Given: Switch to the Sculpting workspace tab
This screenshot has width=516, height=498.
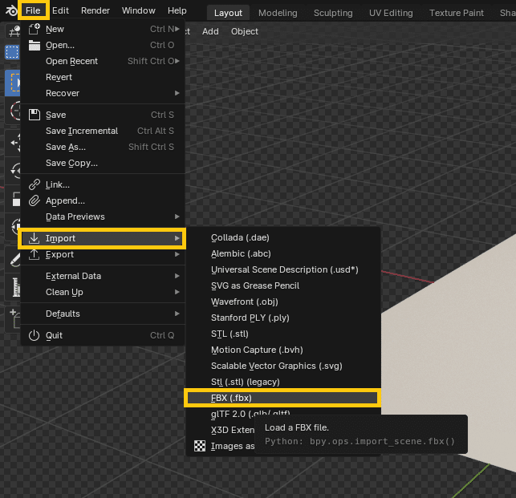Looking at the screenshot, I should pos(333,13).
